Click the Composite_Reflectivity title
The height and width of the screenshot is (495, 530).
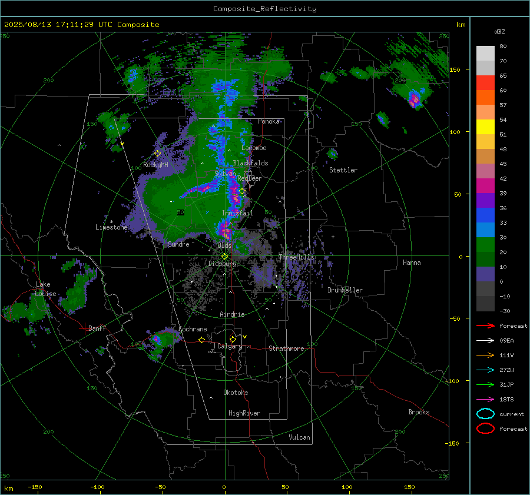pyautogui.click(x=265, y=9)
